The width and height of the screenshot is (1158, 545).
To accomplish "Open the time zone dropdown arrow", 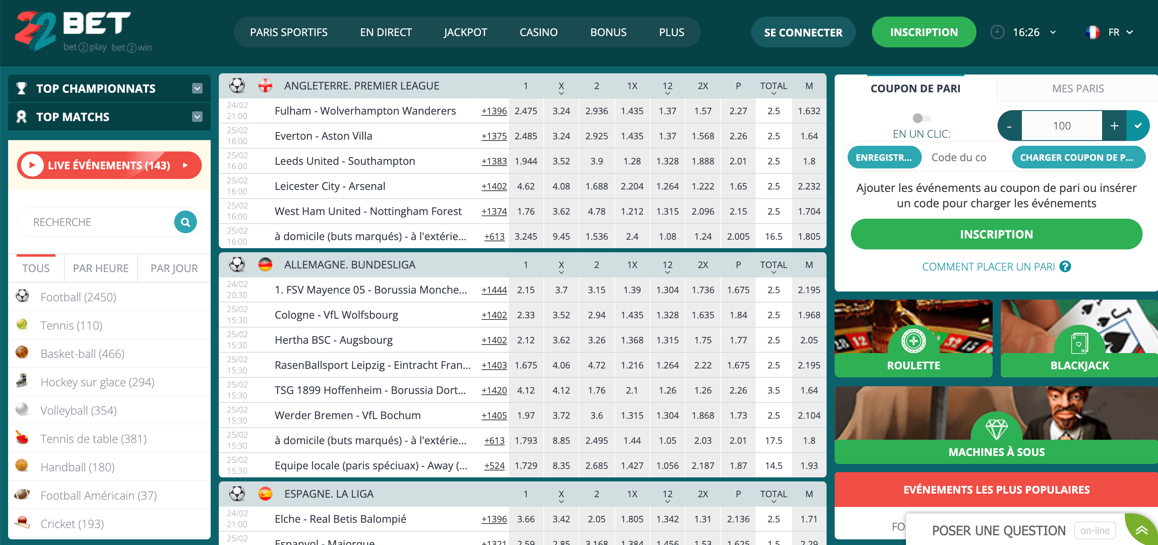I will pos(1053,32).
